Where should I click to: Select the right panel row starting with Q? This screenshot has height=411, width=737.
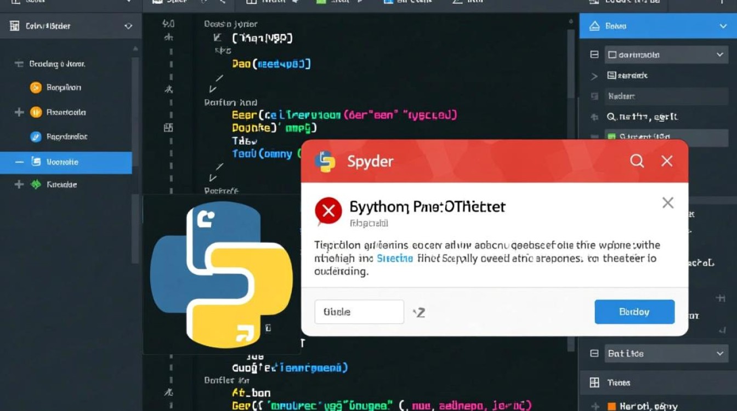point(642,117)
